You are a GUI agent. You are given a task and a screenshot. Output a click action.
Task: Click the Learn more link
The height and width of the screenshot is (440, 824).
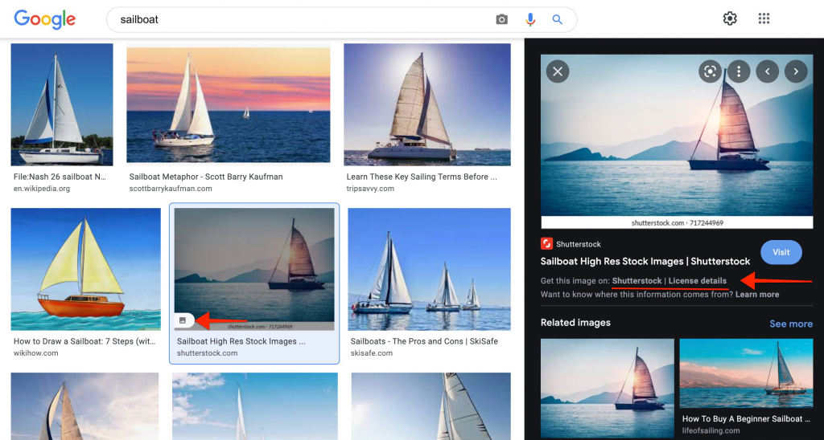[x=757, y=295]
